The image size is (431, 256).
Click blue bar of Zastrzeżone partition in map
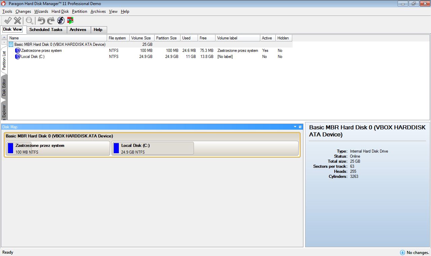[10, 148]
